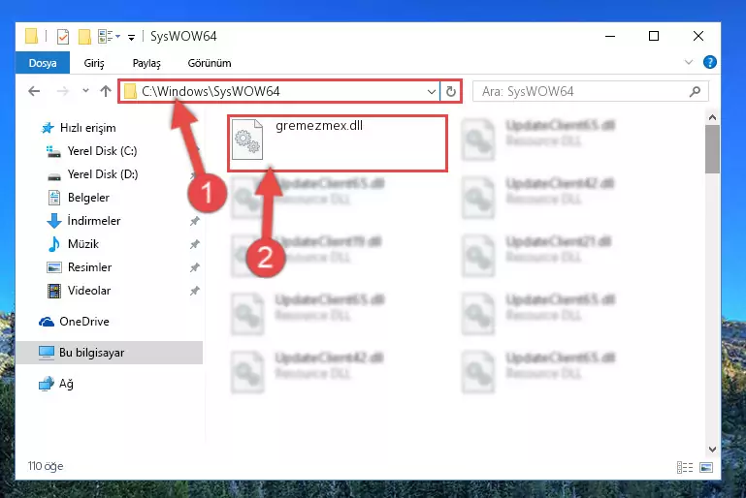The image size is (746, 498).
Task: Expand the ribbon with the chevron
Action: [688, 62]
